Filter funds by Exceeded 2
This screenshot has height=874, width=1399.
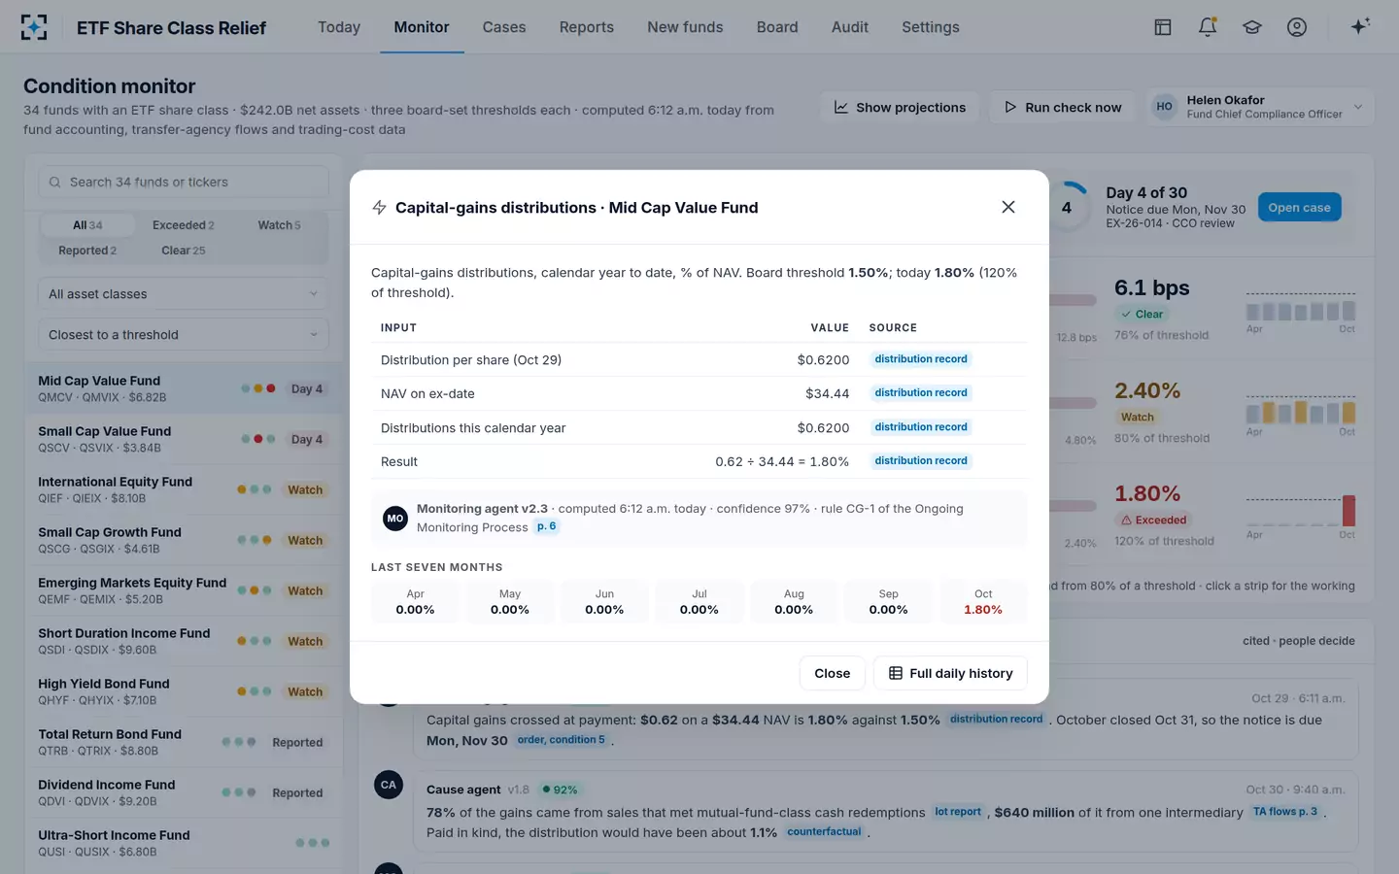pos(184,225)
